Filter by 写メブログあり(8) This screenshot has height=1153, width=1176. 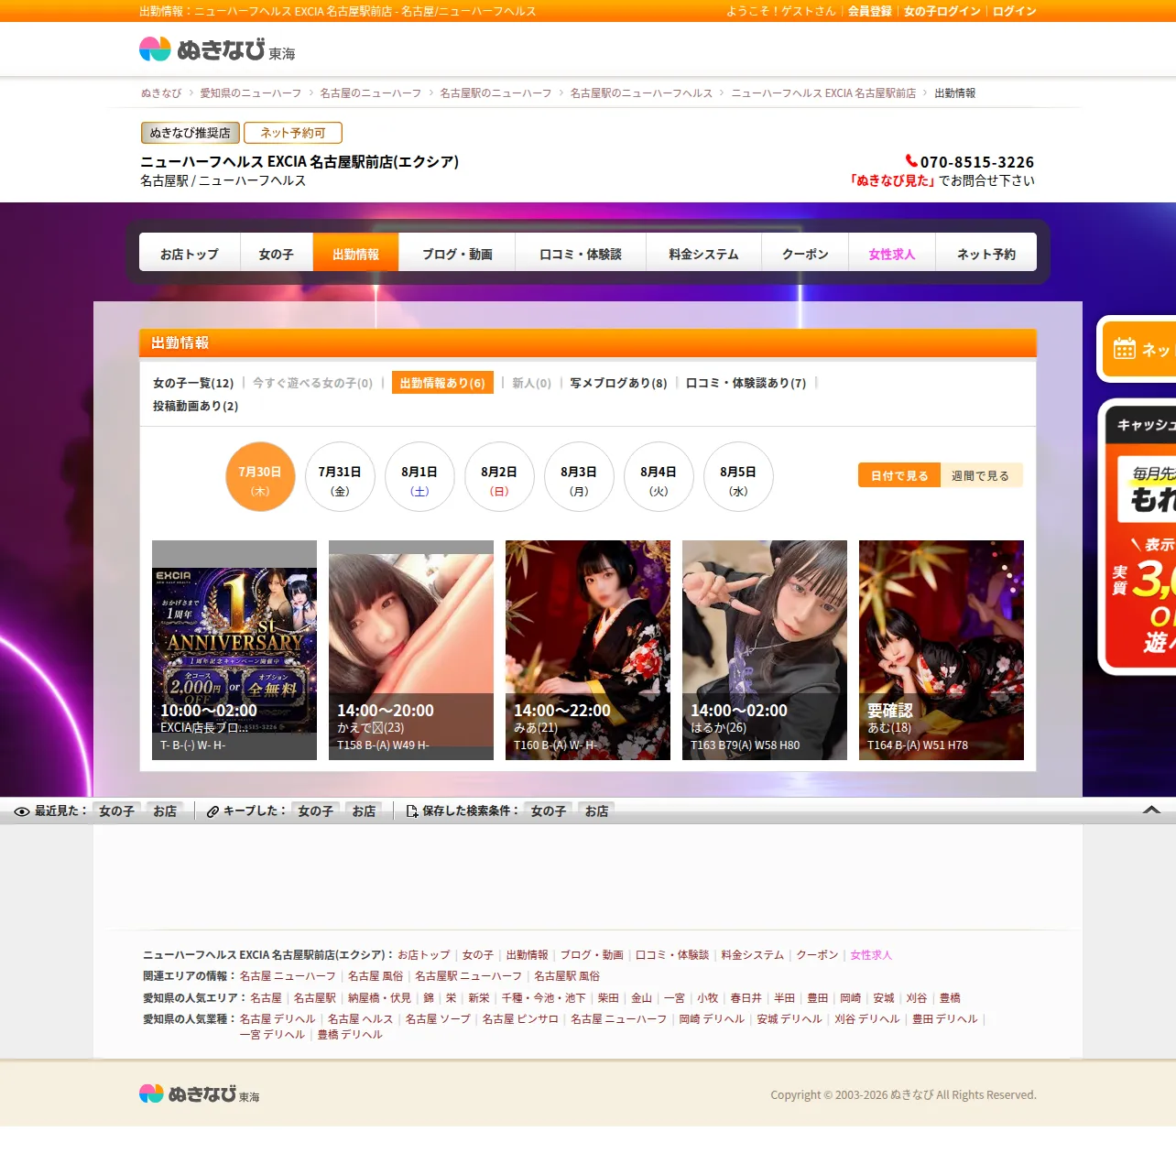[618, 383]
